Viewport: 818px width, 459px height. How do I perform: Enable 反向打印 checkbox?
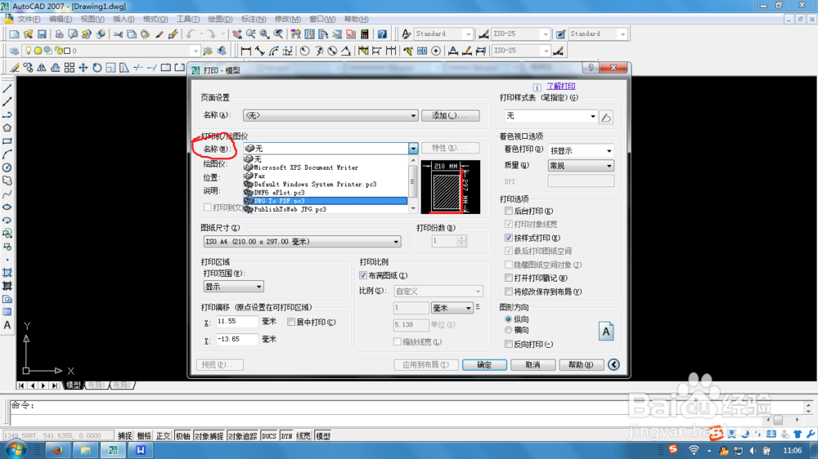click(x=509, y=345)
